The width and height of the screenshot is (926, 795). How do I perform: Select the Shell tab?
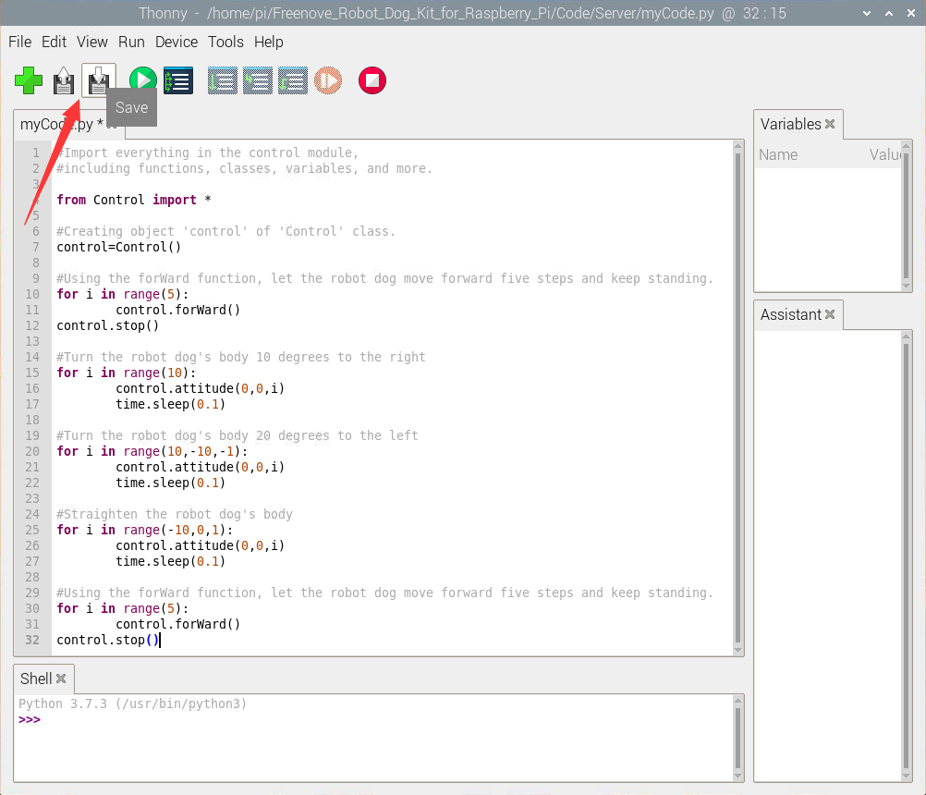coord(36,679)
